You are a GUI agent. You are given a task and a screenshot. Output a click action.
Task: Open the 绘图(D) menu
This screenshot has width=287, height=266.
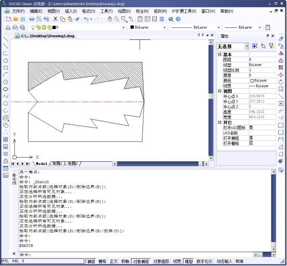pyautogui.click(x=124, y=11)
